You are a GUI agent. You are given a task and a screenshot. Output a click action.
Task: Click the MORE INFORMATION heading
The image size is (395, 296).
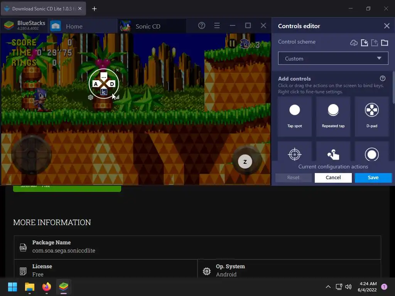(x=52, y=222)
